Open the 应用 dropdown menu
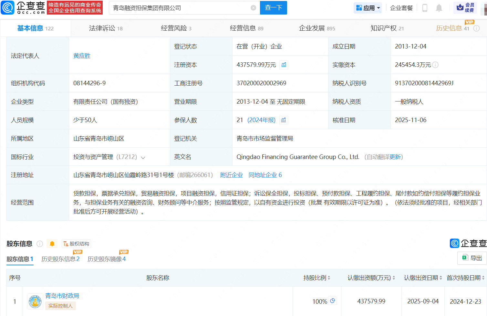 point(368,8)
